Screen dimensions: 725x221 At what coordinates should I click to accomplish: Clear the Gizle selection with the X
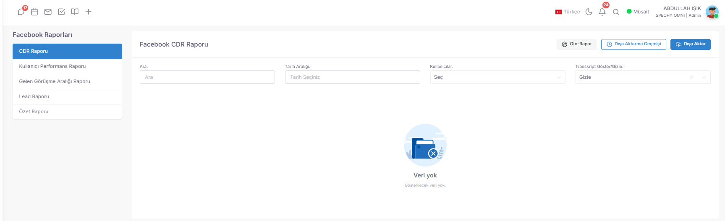pyautogui.click(x=691, y=77)
